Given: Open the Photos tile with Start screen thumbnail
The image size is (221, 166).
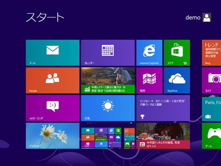Looking at the screenshot, I should pos(108,136).
